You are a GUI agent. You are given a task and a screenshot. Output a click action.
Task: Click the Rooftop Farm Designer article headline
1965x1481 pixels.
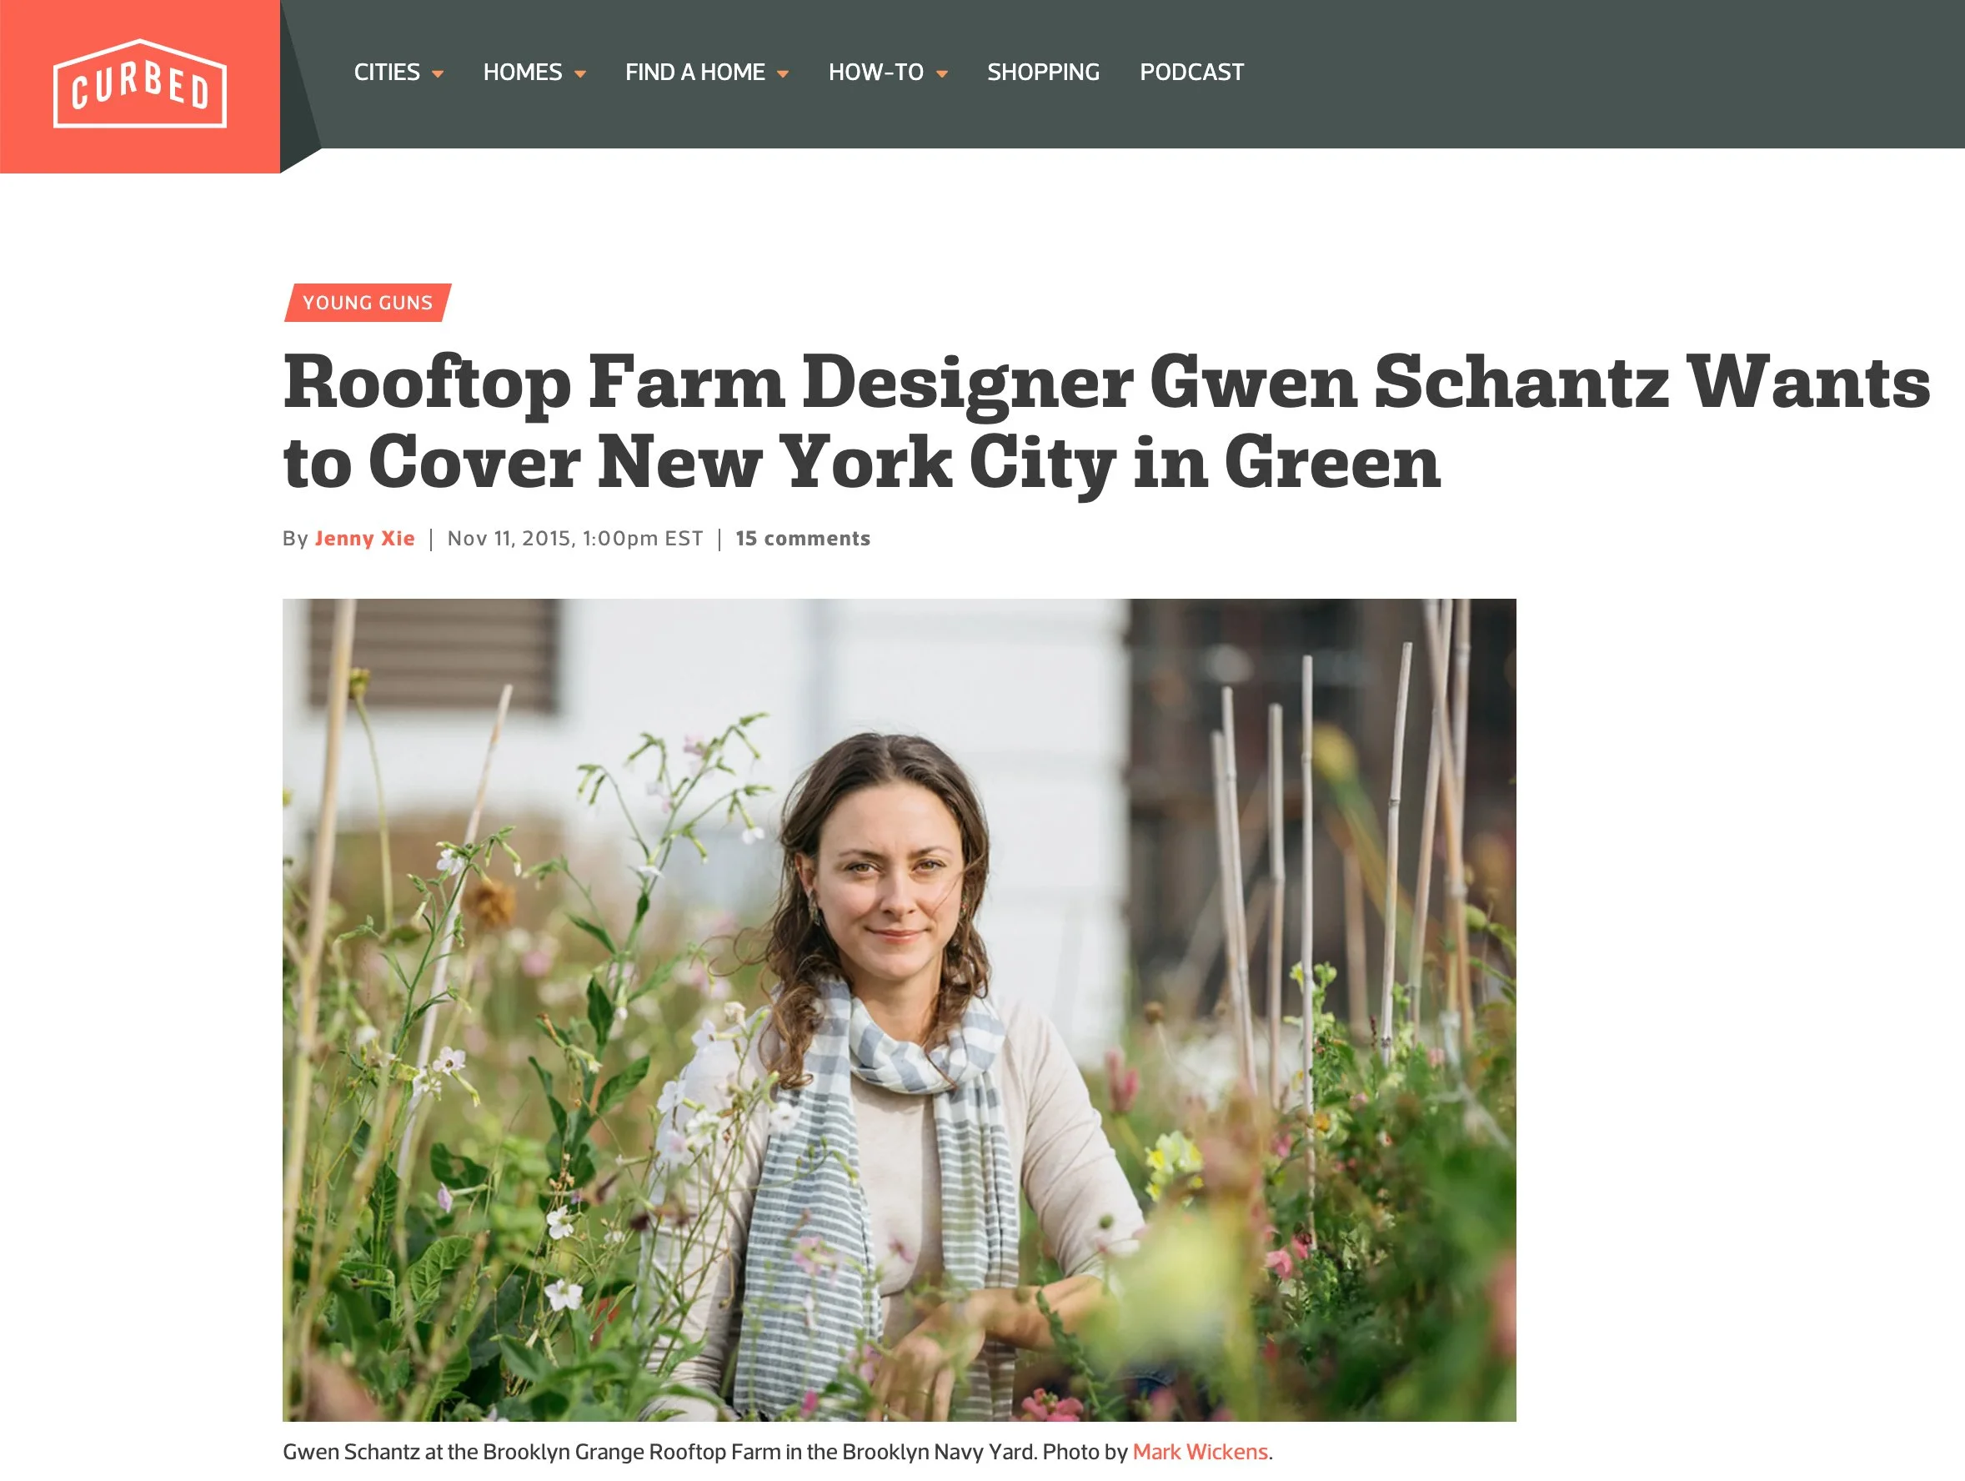point(1105,421)
